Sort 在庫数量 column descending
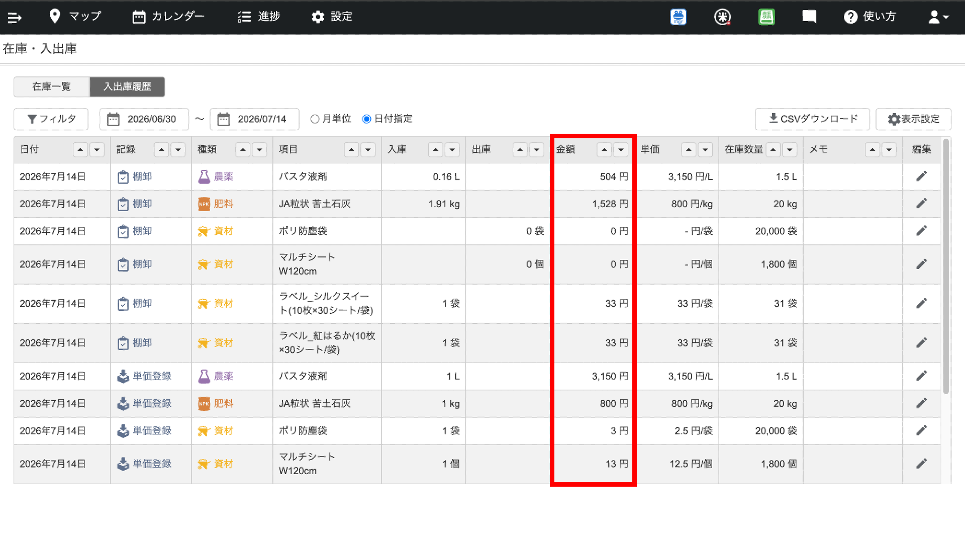Viewport: 965px width, 543px height. point(790,149)
